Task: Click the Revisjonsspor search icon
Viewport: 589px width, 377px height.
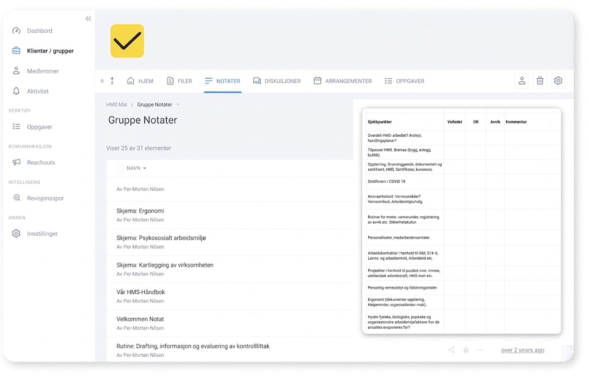Action: point(16,198)
